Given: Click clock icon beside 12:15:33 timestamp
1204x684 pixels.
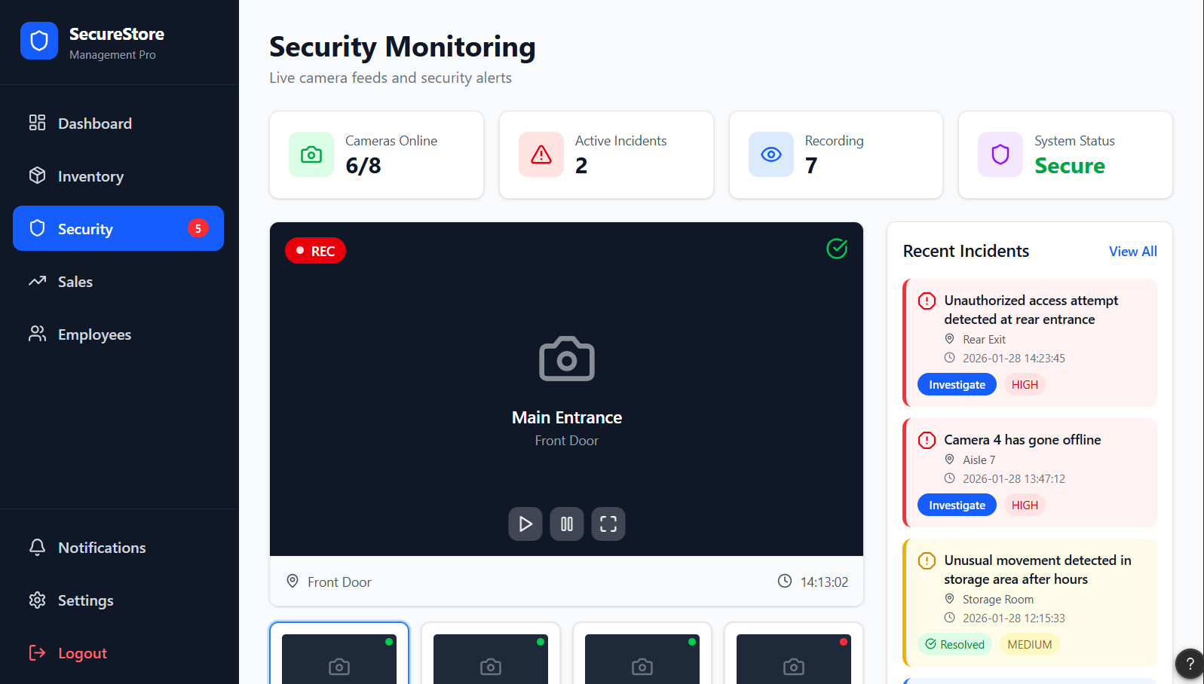Looking at the screenshot, I should pyautogui.click(x=950, y=618).
